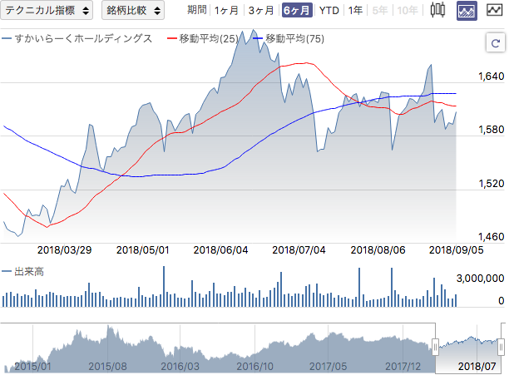Click the 2018/08/06 date axis label
This screenshot has width=509, height=375.
click(x=378, y=250)
